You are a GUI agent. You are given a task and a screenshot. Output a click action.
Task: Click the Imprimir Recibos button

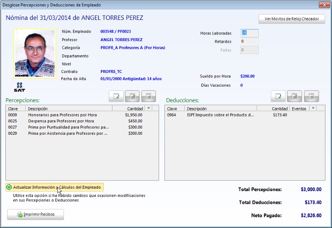point(35,214)
